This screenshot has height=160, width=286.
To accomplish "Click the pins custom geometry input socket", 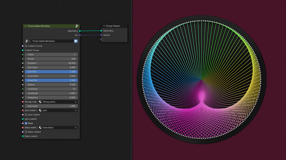I will tap(23, 119).
